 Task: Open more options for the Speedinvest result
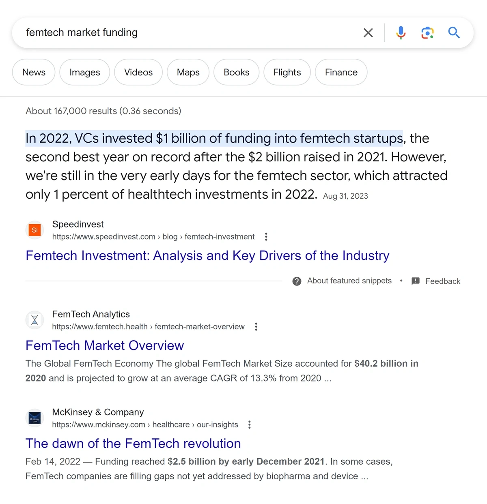click(x=266, y=237)
